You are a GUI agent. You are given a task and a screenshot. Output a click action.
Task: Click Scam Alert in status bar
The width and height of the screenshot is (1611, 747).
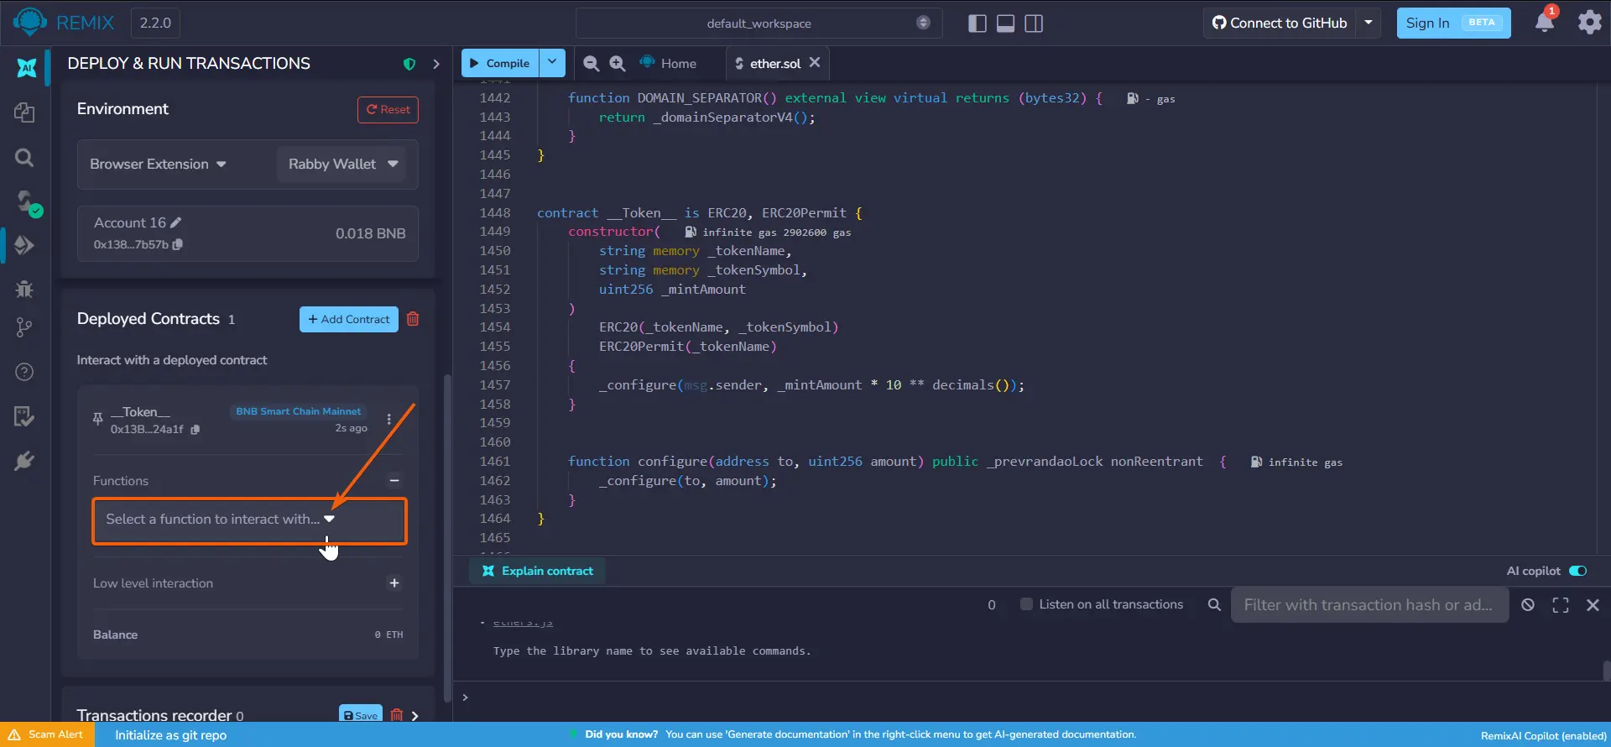[x=46, y=734]
